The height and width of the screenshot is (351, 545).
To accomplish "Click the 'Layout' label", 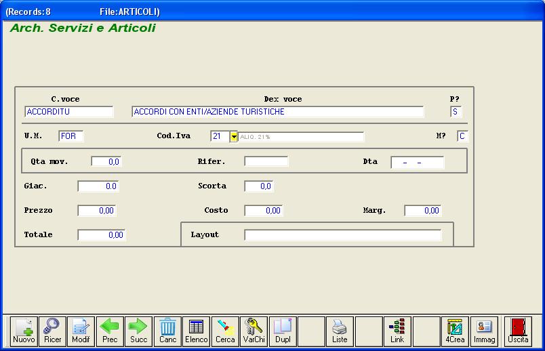I will [205, 234].
